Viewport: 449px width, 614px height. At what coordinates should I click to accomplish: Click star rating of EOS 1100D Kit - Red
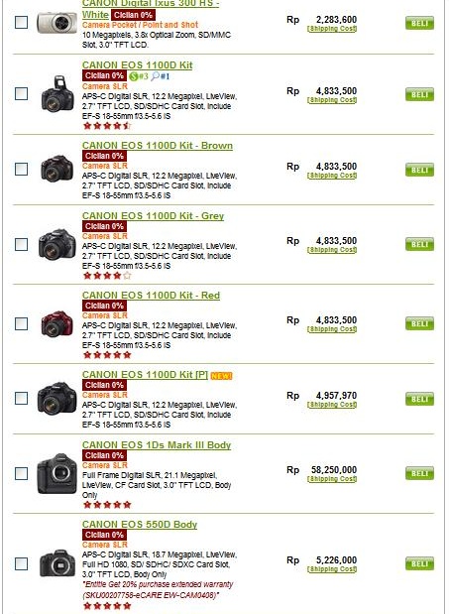(107, 355)
